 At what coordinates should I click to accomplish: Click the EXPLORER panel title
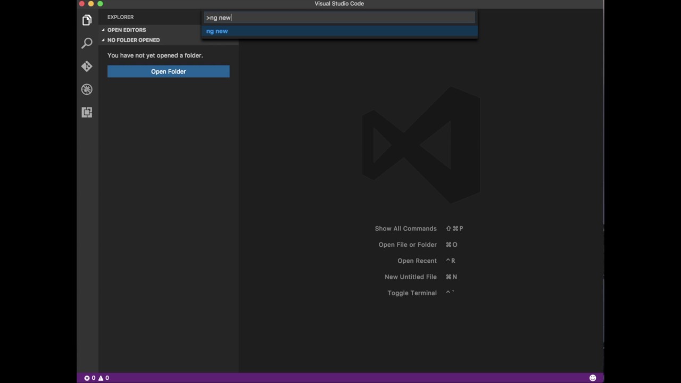[120, 17]
